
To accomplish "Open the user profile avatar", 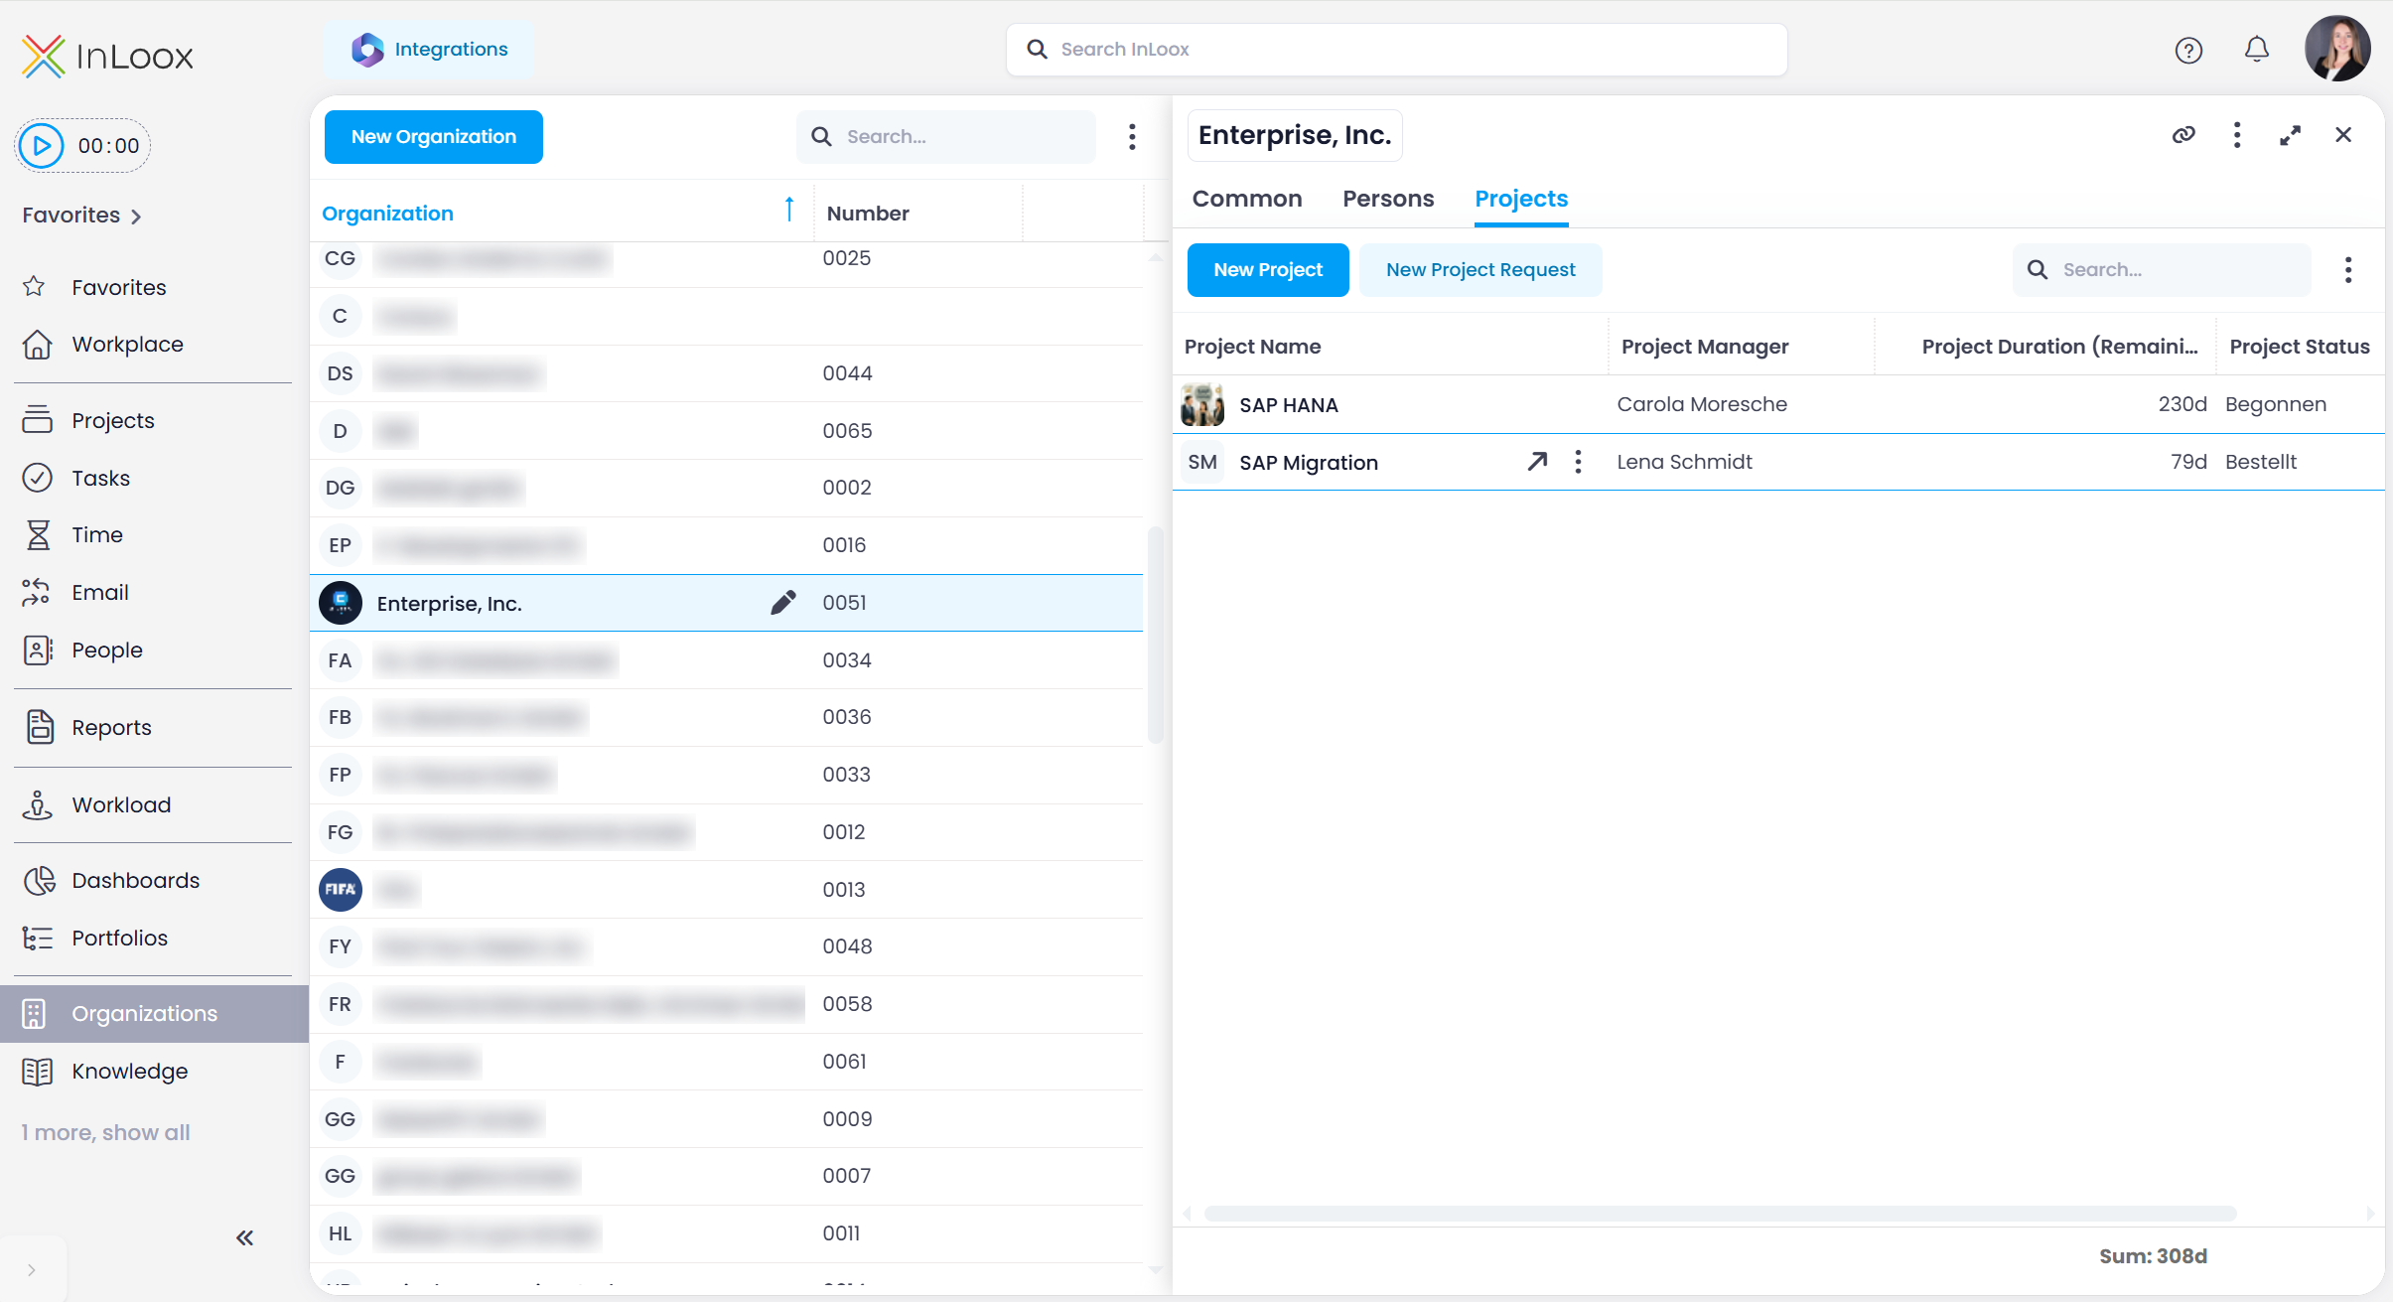I will [2337, 48].
